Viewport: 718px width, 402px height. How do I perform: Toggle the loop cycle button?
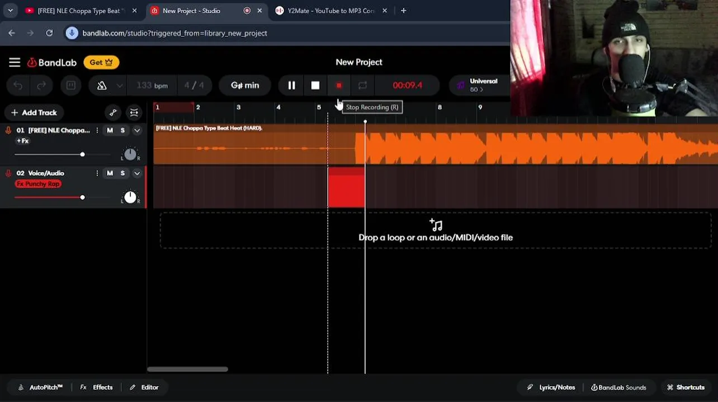tap(362, 85)
